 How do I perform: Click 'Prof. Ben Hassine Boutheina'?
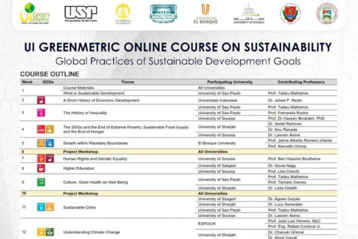pyautogui.click(x=294, y=159)
